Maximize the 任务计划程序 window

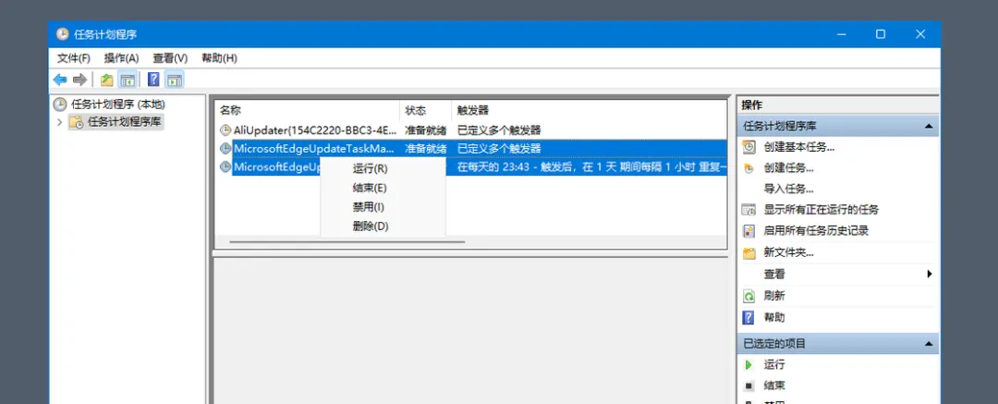click(881, 34)
